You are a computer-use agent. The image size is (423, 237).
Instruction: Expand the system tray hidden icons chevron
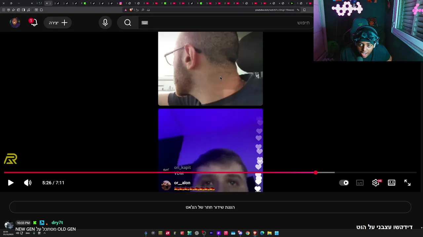[x=45, y=233]
